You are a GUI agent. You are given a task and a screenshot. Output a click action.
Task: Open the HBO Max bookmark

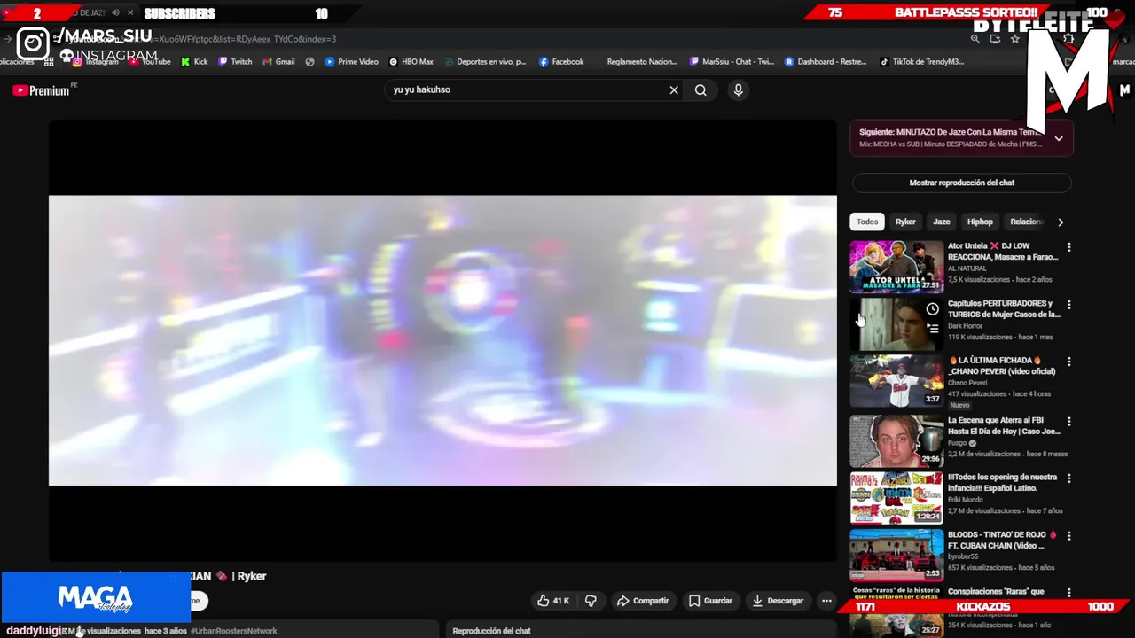click(x=411, y=62)
